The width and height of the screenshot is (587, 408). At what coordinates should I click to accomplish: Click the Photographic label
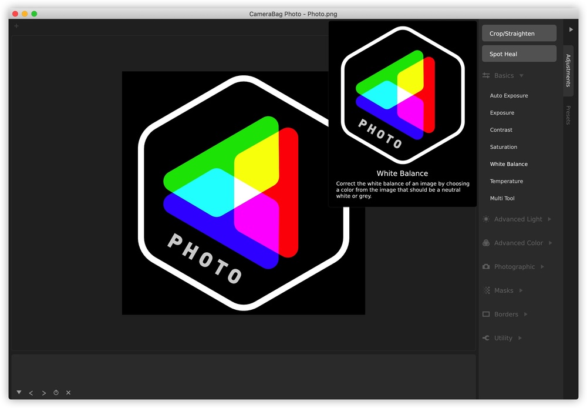tap(514, 267)
